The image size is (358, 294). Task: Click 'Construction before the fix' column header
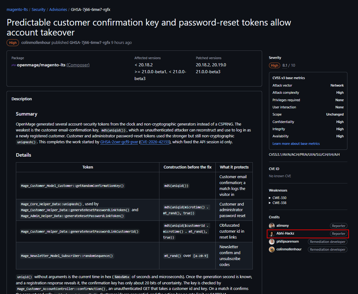[x=187, y=167]
